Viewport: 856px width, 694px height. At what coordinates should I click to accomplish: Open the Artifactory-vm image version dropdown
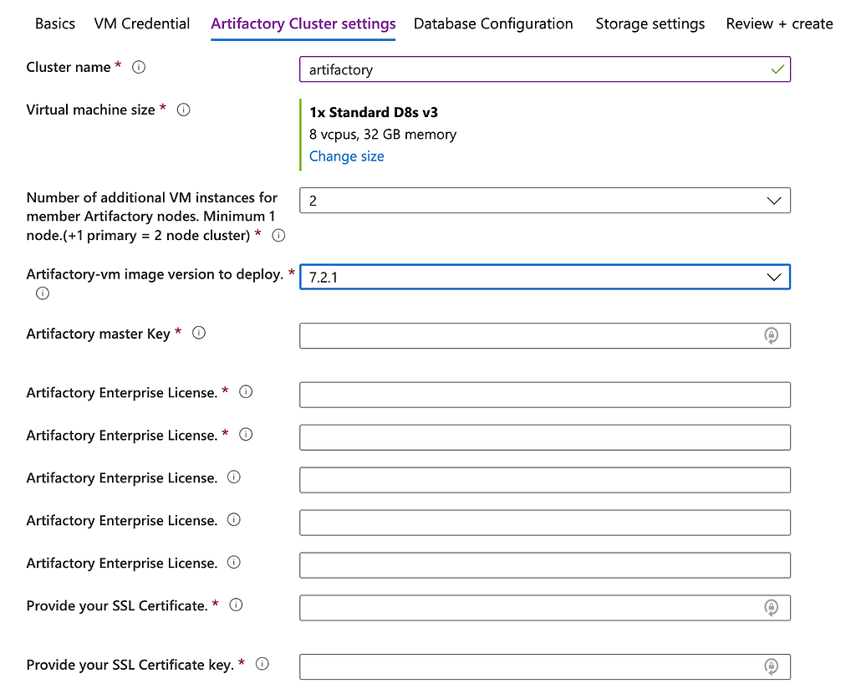[x=774, y=277]
